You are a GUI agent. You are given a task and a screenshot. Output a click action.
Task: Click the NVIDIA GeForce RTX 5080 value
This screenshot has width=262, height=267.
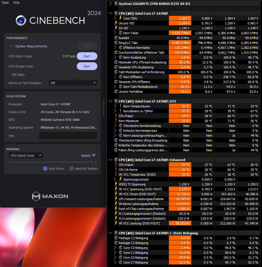[x=60, y=120]
